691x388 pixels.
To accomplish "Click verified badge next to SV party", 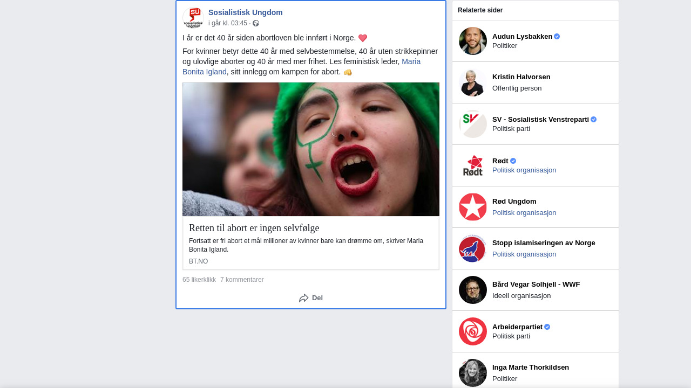I will click(594, 120).
